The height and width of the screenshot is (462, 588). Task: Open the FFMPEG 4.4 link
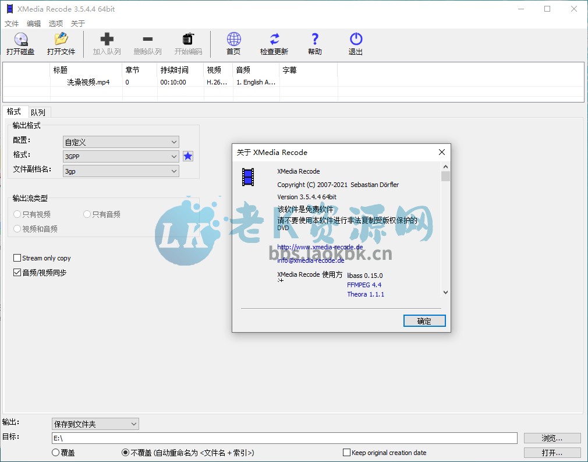click(364, 285)
